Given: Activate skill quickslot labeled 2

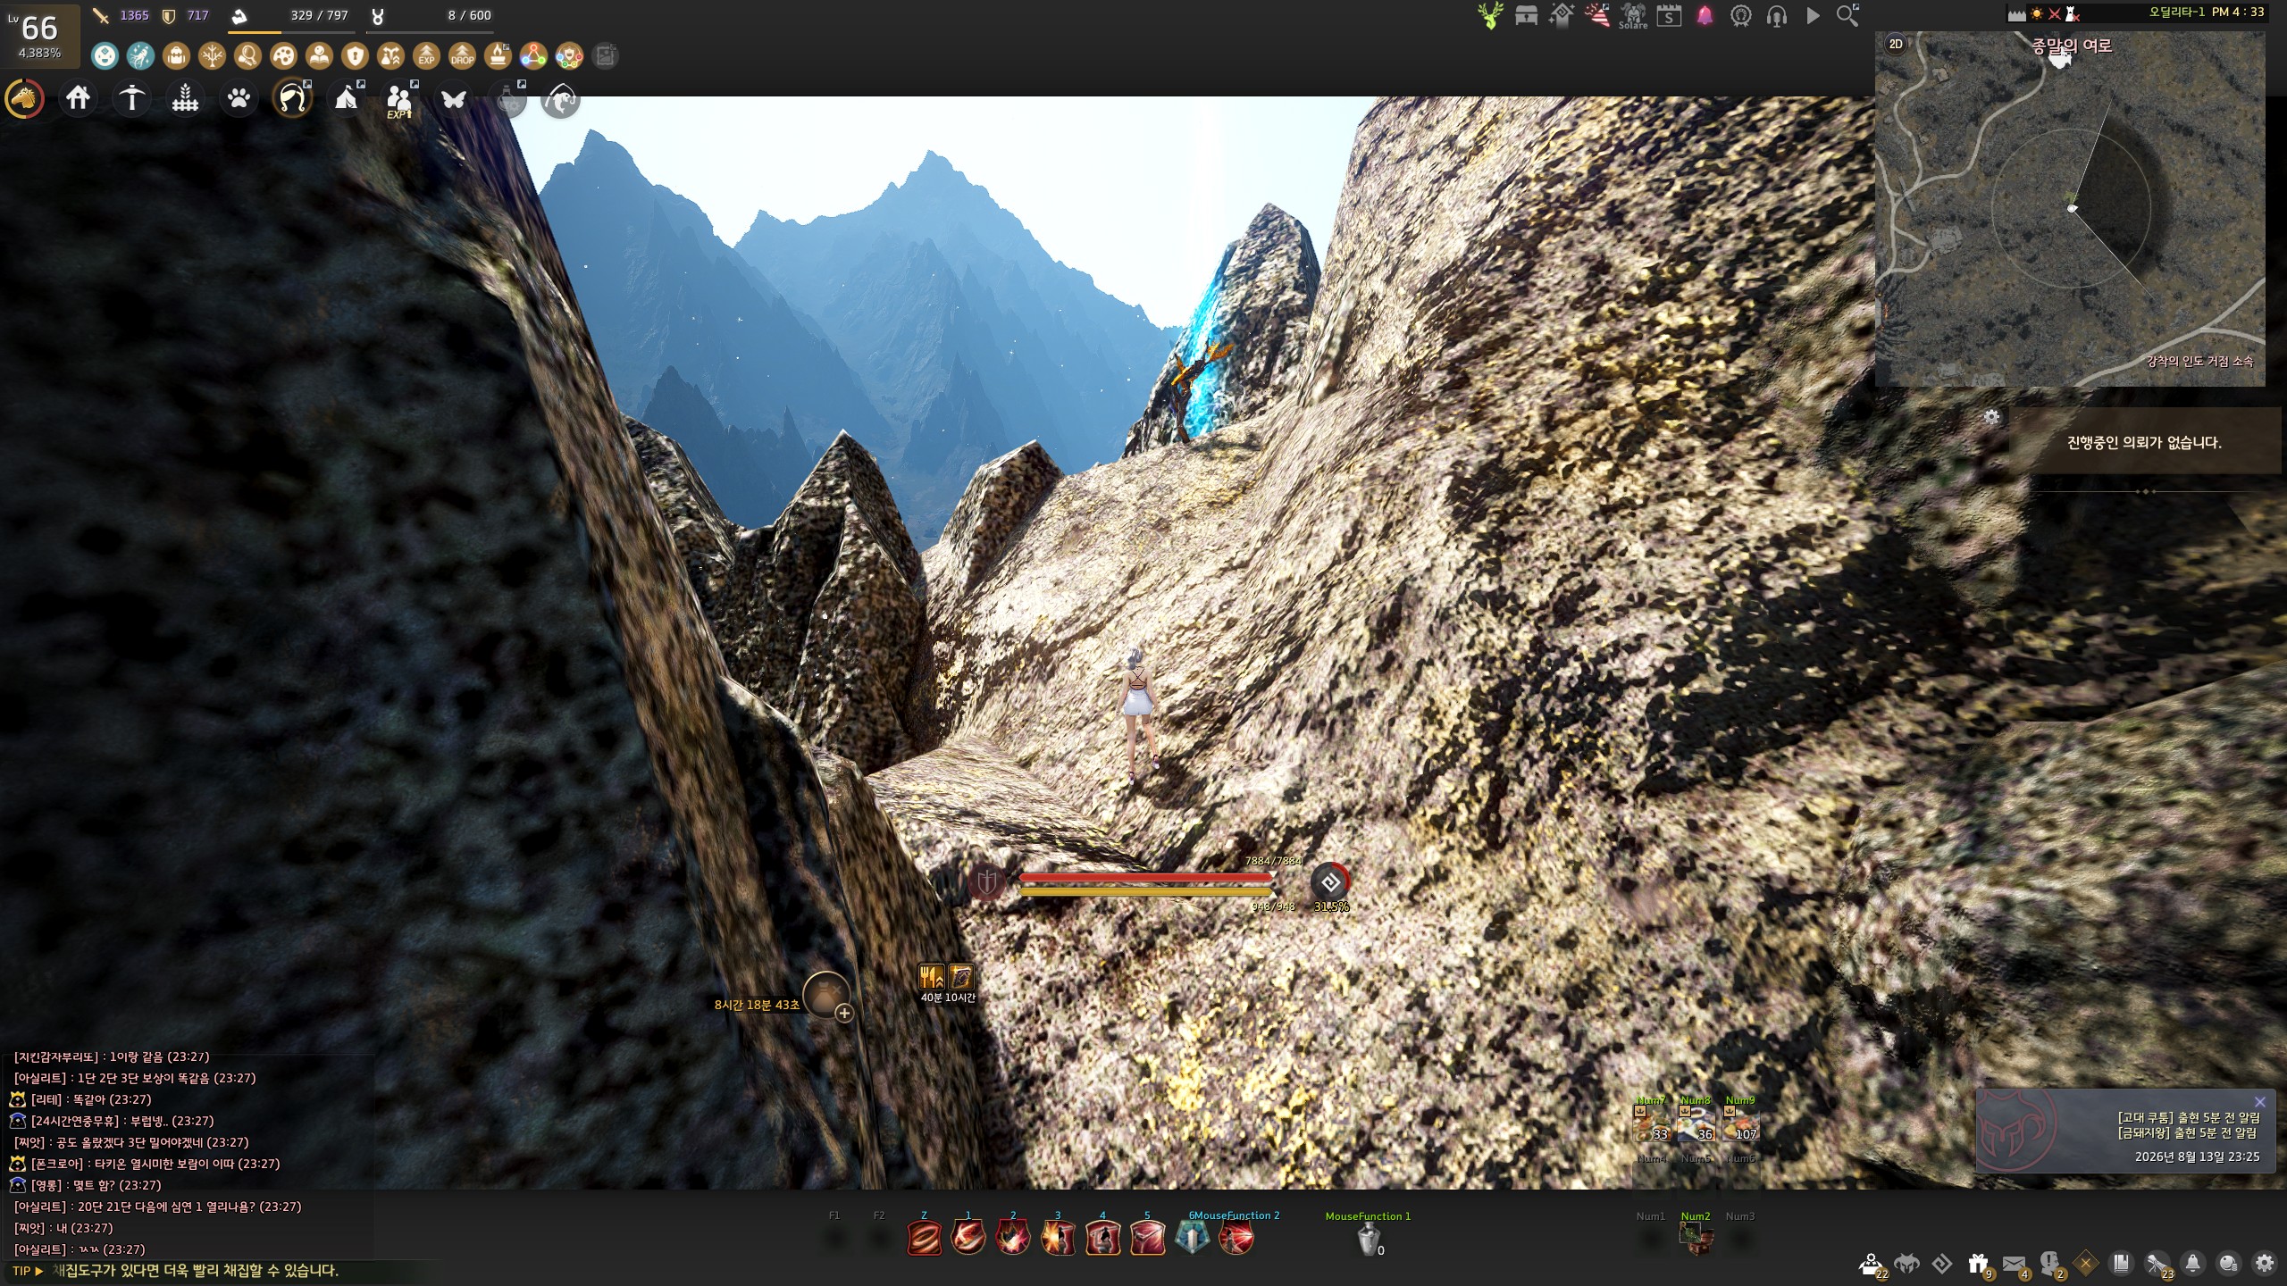Looking at the screenshot, I should pyautogui.click(x=1013, y=1238).
